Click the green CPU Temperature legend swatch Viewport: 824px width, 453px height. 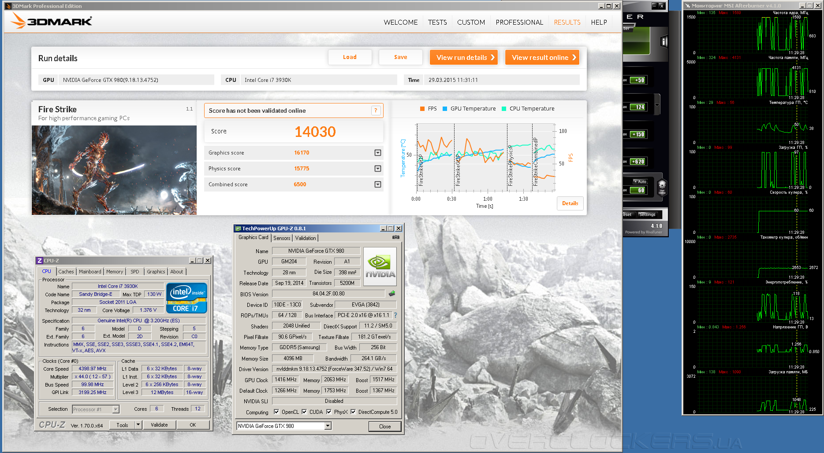pos(504,109)
